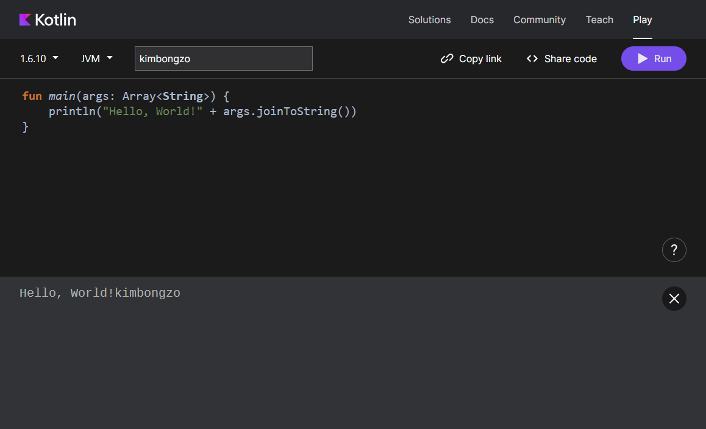
Task: Expand the compiler version list
Action: 39,58
